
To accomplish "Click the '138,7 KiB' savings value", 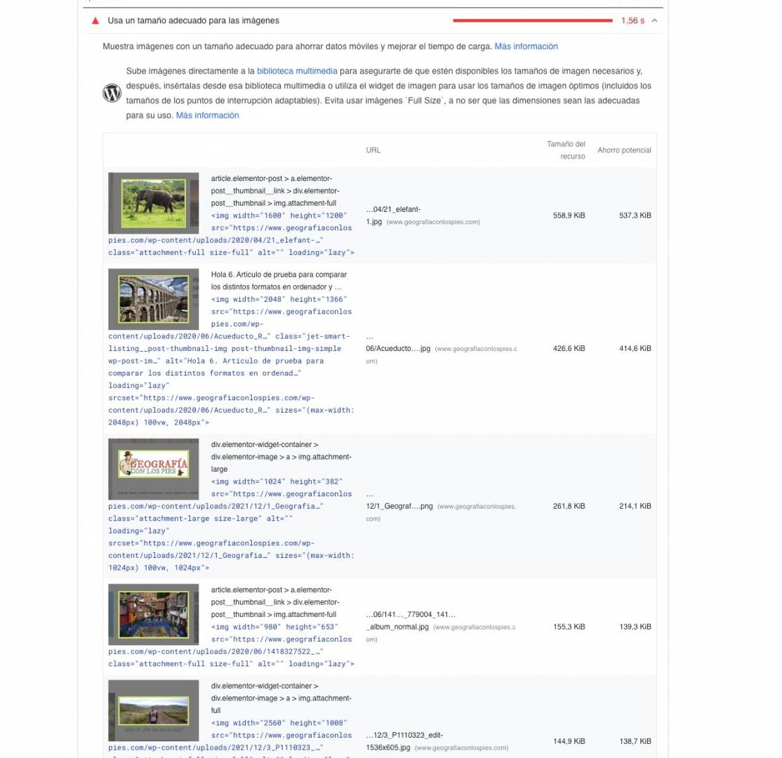I will (x=635, y=742).
